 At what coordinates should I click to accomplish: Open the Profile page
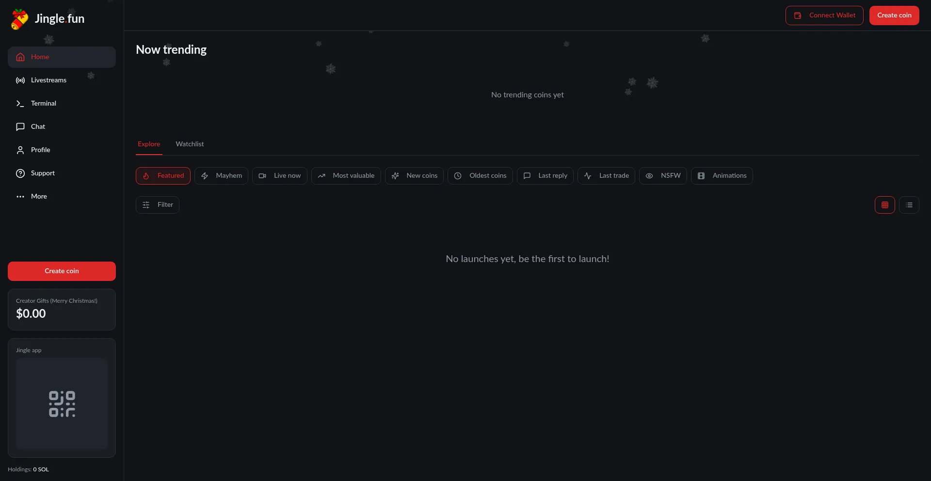click(40, 150)
